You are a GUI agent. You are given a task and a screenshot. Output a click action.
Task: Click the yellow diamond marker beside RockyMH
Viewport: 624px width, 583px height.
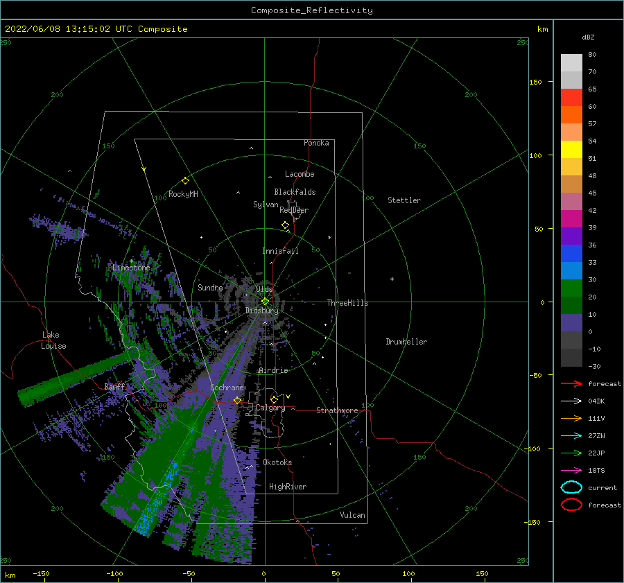pyautogui.click(x=185, y=181)
